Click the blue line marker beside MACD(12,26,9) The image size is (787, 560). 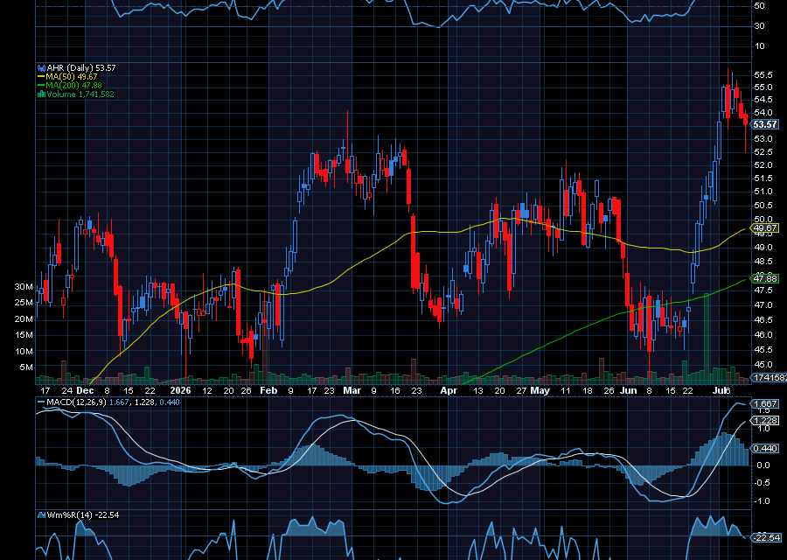tap(41, 402)
